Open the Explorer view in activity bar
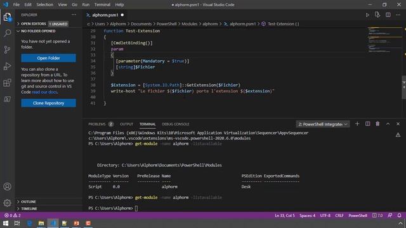Image resolution: width=406 pixels, height=228 pixels. (7, 17)
